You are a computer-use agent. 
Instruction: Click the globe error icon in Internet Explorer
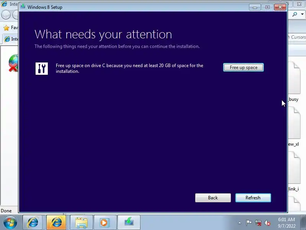click(13, 63)
